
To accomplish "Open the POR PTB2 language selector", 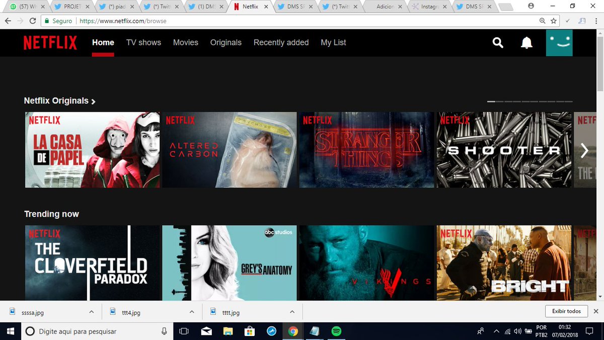I will coord(542,331).
